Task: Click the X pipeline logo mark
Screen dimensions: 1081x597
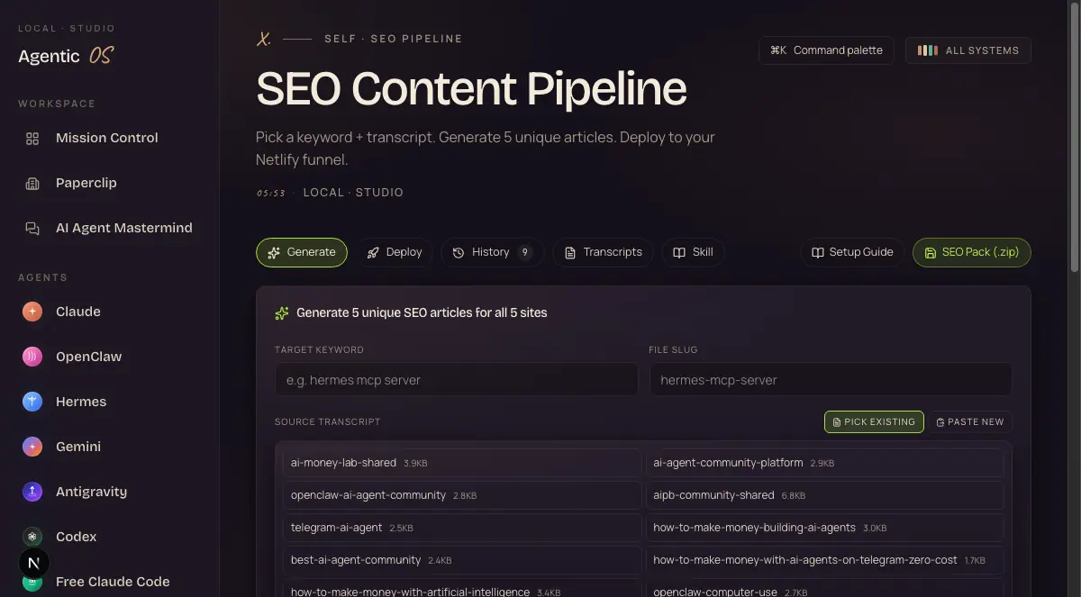Action: click(263, 39)
